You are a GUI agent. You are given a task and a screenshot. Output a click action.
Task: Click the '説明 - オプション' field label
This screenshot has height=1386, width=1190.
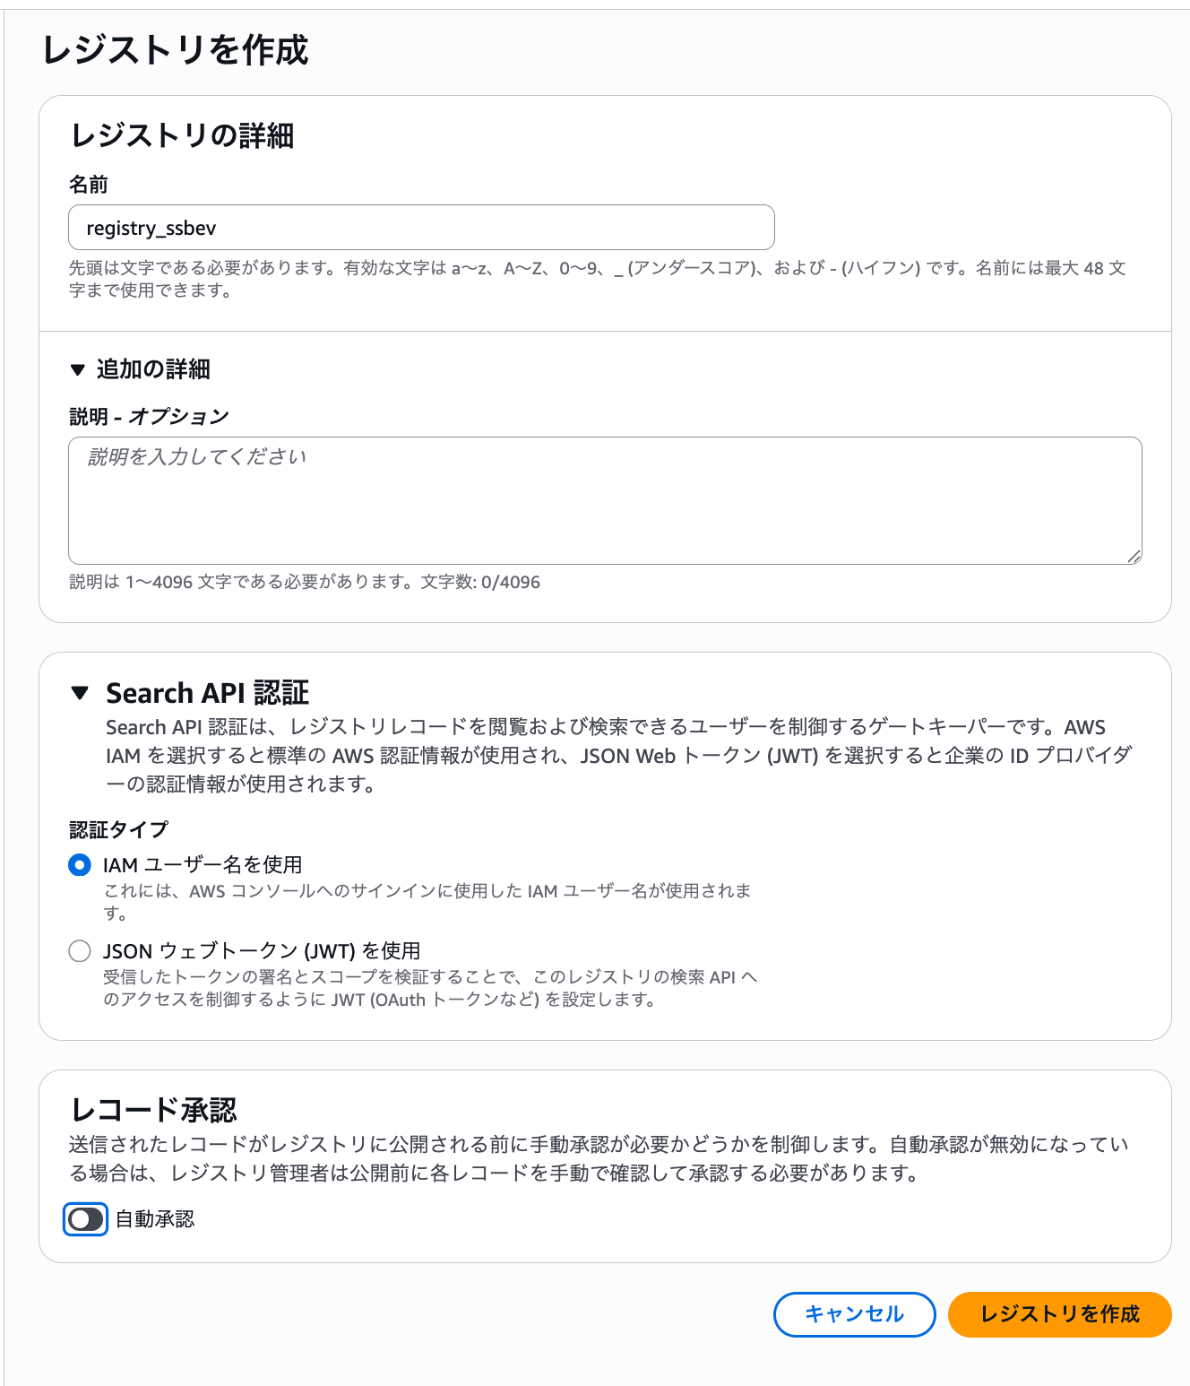point(149,417)
